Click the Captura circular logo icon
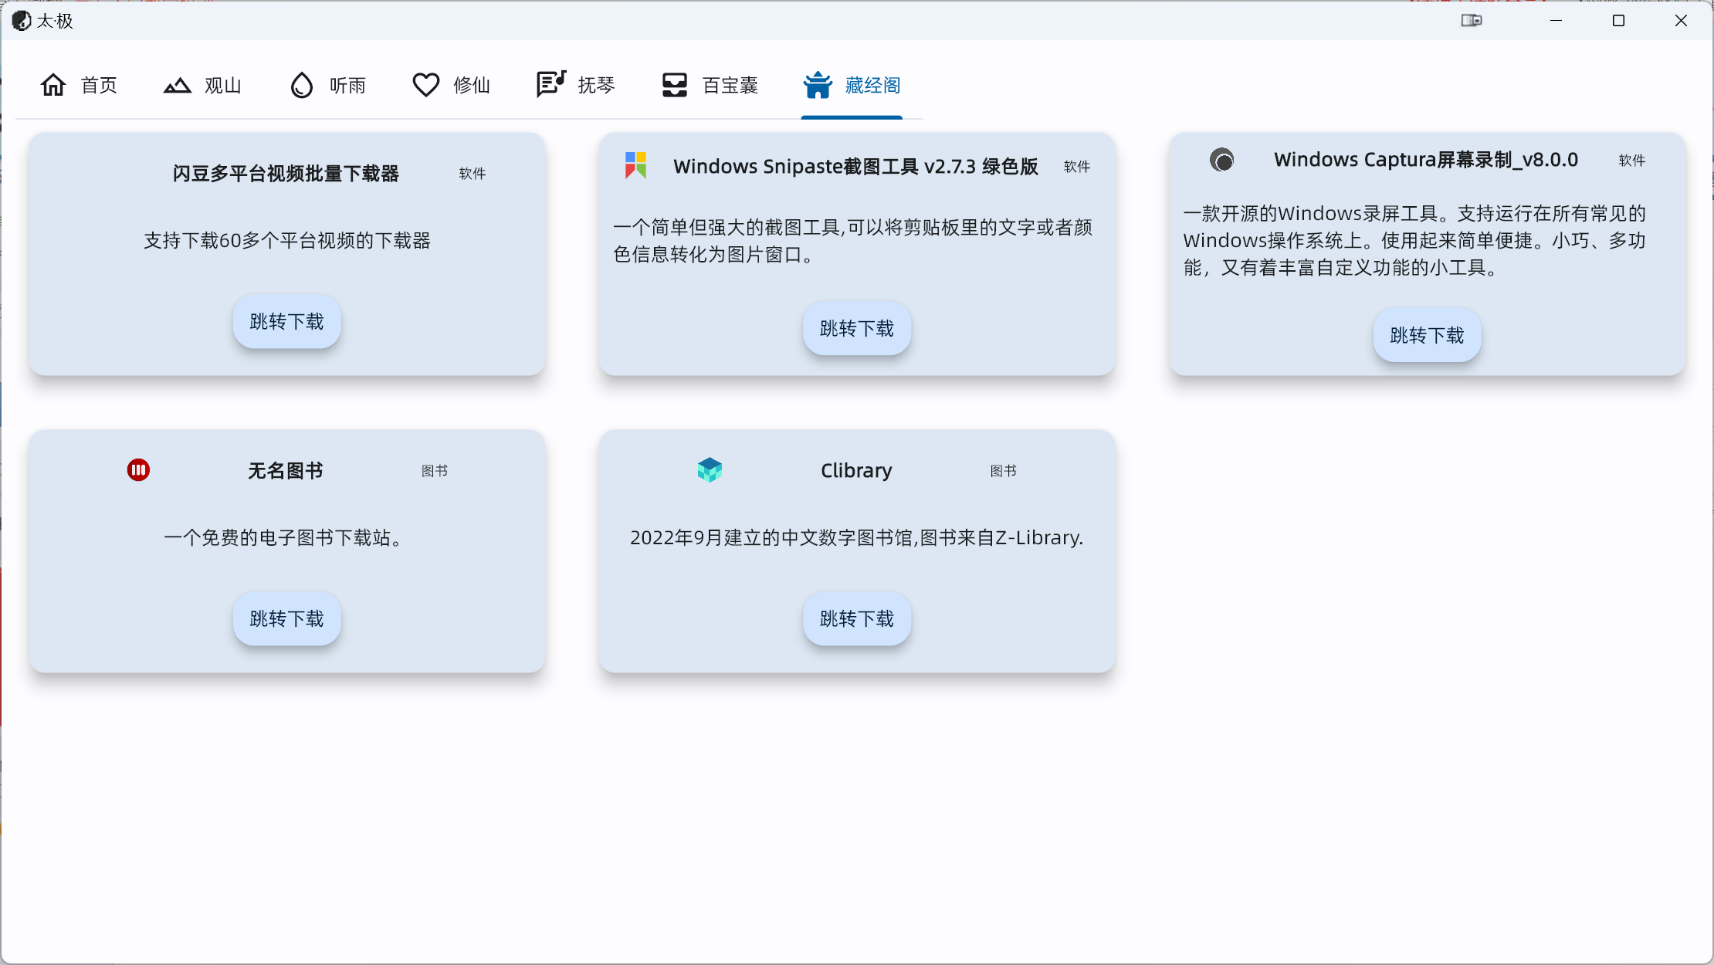The image size is (1714, 965). click(1221, 160)
